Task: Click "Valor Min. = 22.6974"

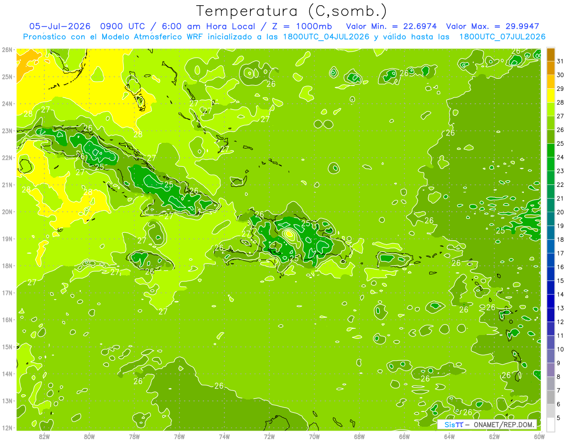Action: [x=392, y=26]
